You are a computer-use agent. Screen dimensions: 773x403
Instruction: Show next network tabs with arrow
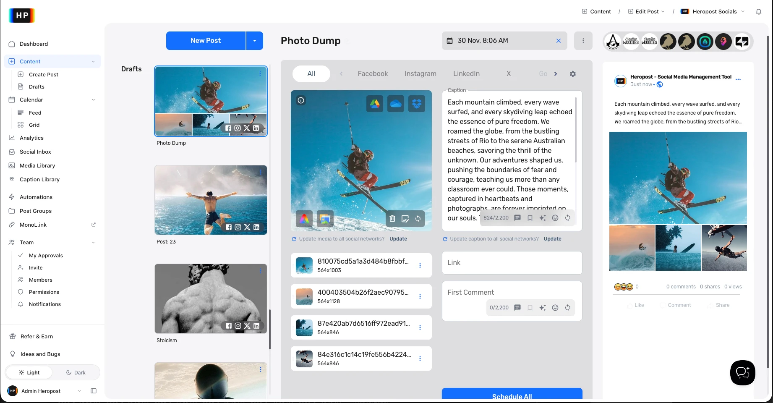(556, 74)
